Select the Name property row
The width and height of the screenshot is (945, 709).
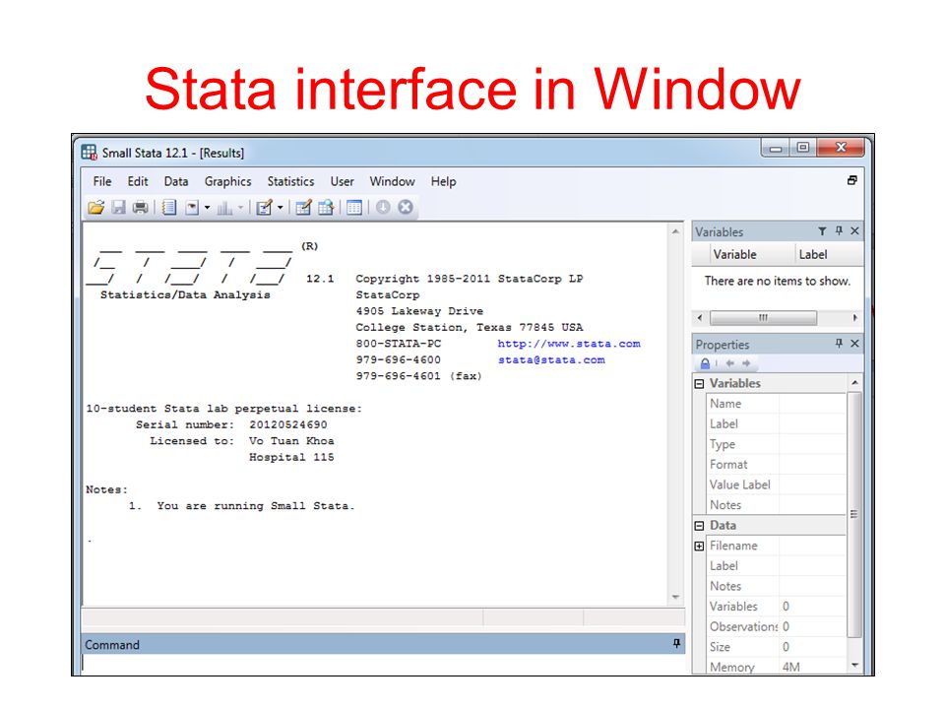tap(777, 404)
